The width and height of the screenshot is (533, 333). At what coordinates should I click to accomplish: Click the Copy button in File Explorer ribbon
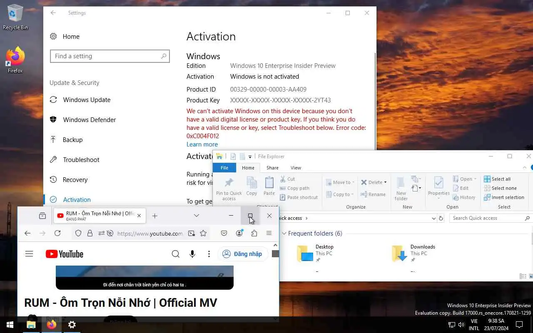(252, 186)
